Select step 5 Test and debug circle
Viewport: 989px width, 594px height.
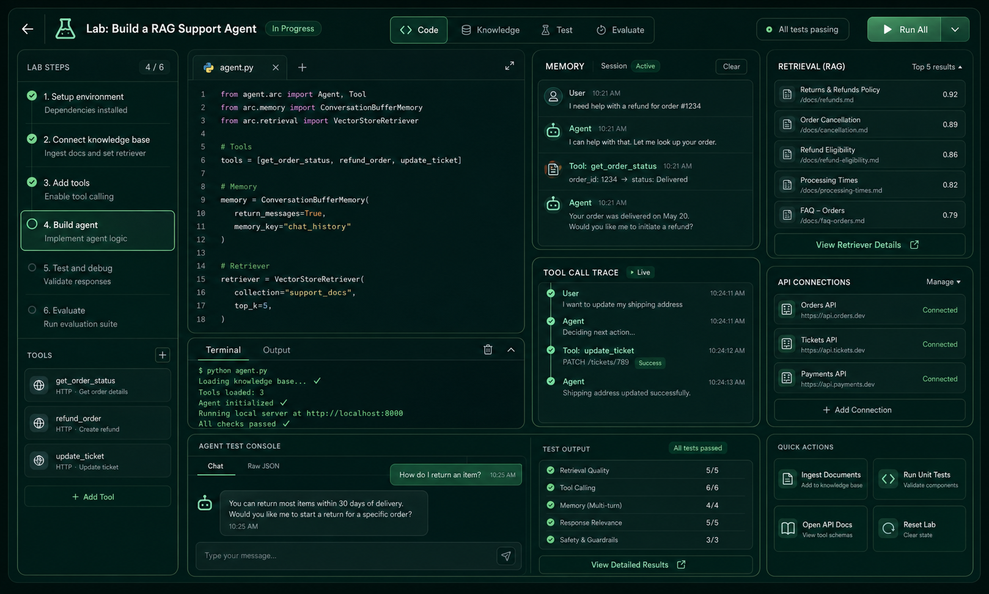pyautogui.click(x=32, y=267)
